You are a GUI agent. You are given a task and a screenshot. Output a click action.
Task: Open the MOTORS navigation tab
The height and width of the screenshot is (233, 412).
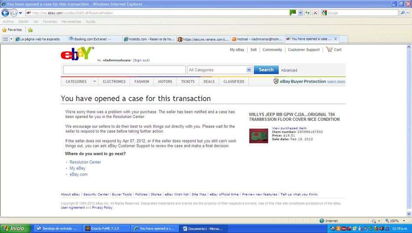tap(165, 82)
